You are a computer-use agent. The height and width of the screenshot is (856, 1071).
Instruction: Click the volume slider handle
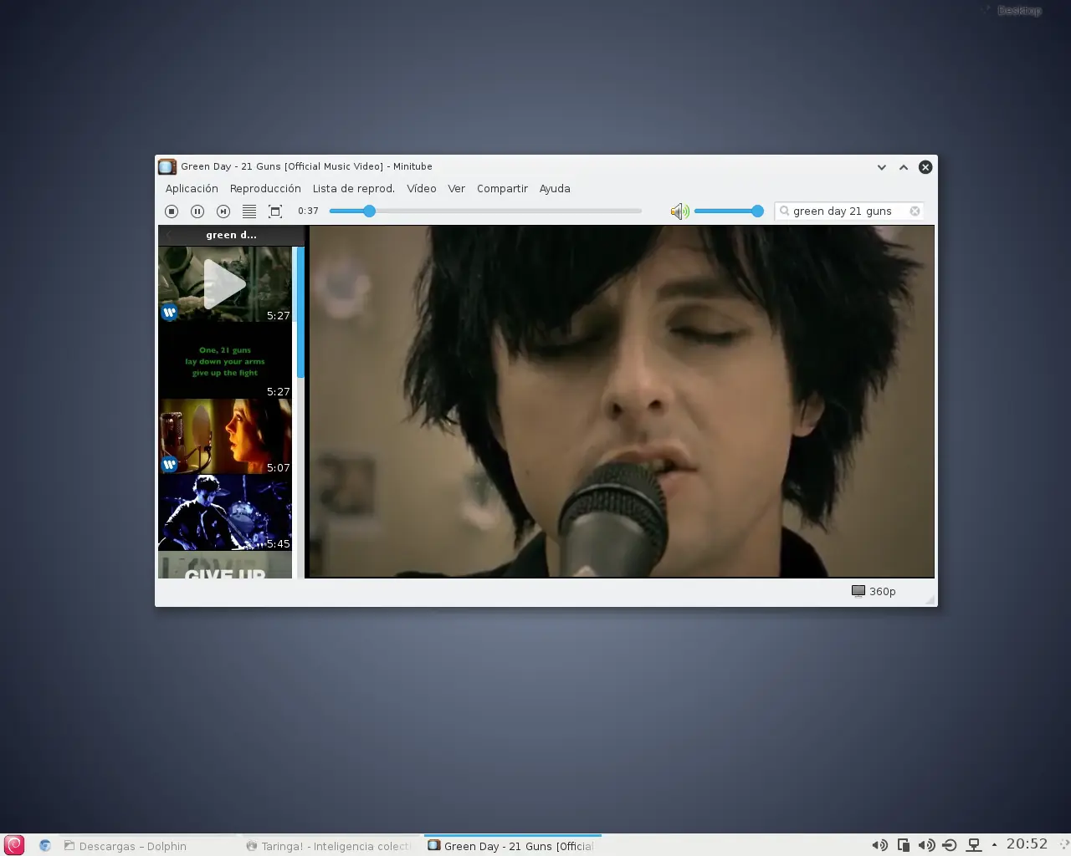tap(757, 211)
